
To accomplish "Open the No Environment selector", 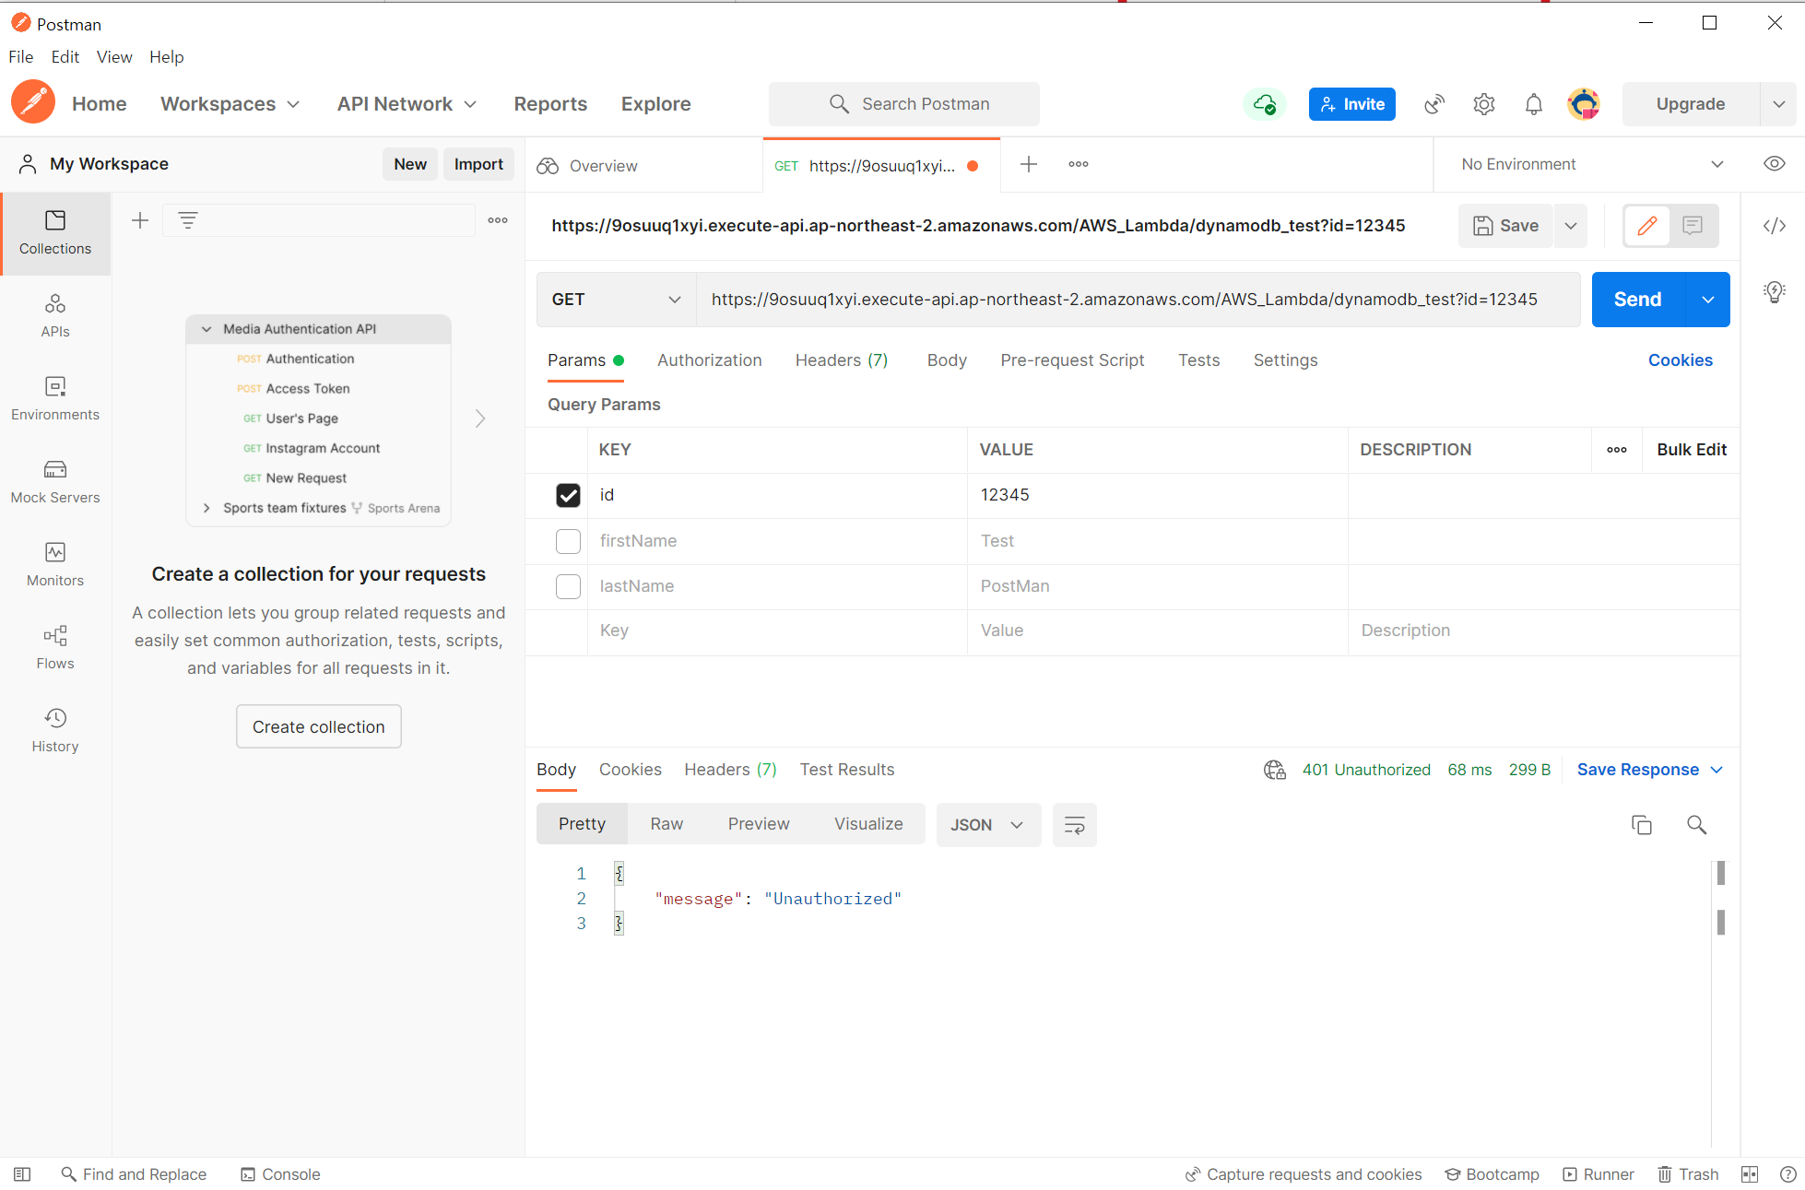I will coord(1592,164).
